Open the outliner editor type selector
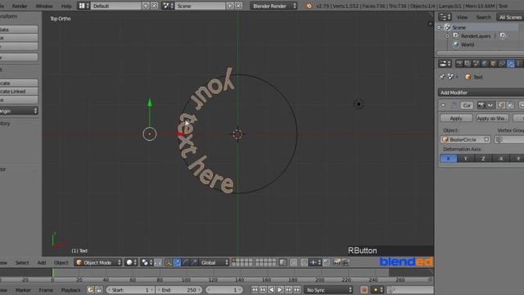524x295 pixels. coord(445,17)
